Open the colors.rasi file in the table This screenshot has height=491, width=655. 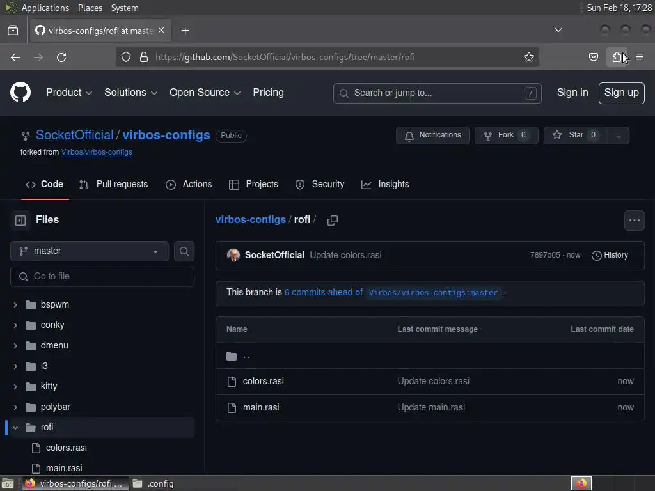(263, 381)
